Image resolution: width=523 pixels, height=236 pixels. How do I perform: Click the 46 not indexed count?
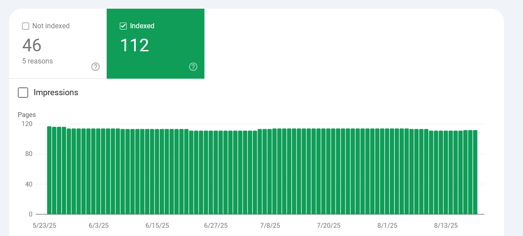point(32,45)
